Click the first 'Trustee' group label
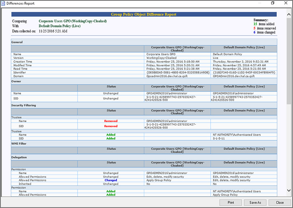Screen dimensions: 293x208 (x=16, y=117)
